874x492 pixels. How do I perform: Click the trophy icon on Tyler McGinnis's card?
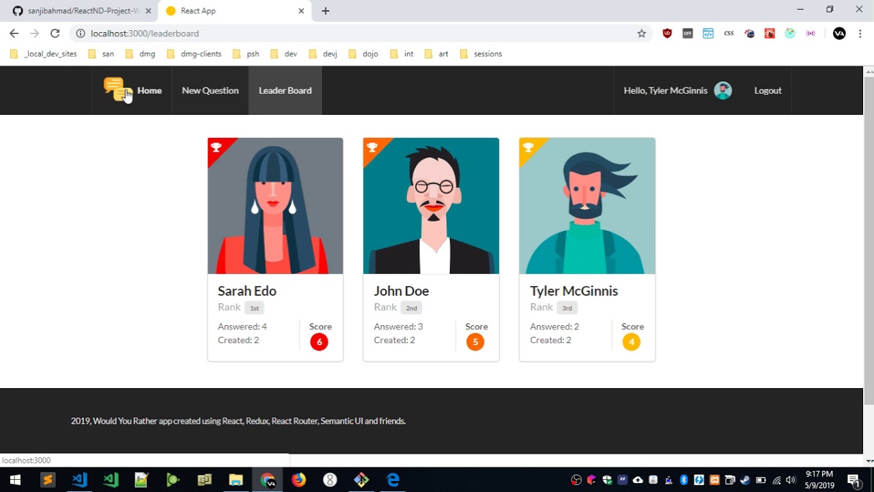528,147
